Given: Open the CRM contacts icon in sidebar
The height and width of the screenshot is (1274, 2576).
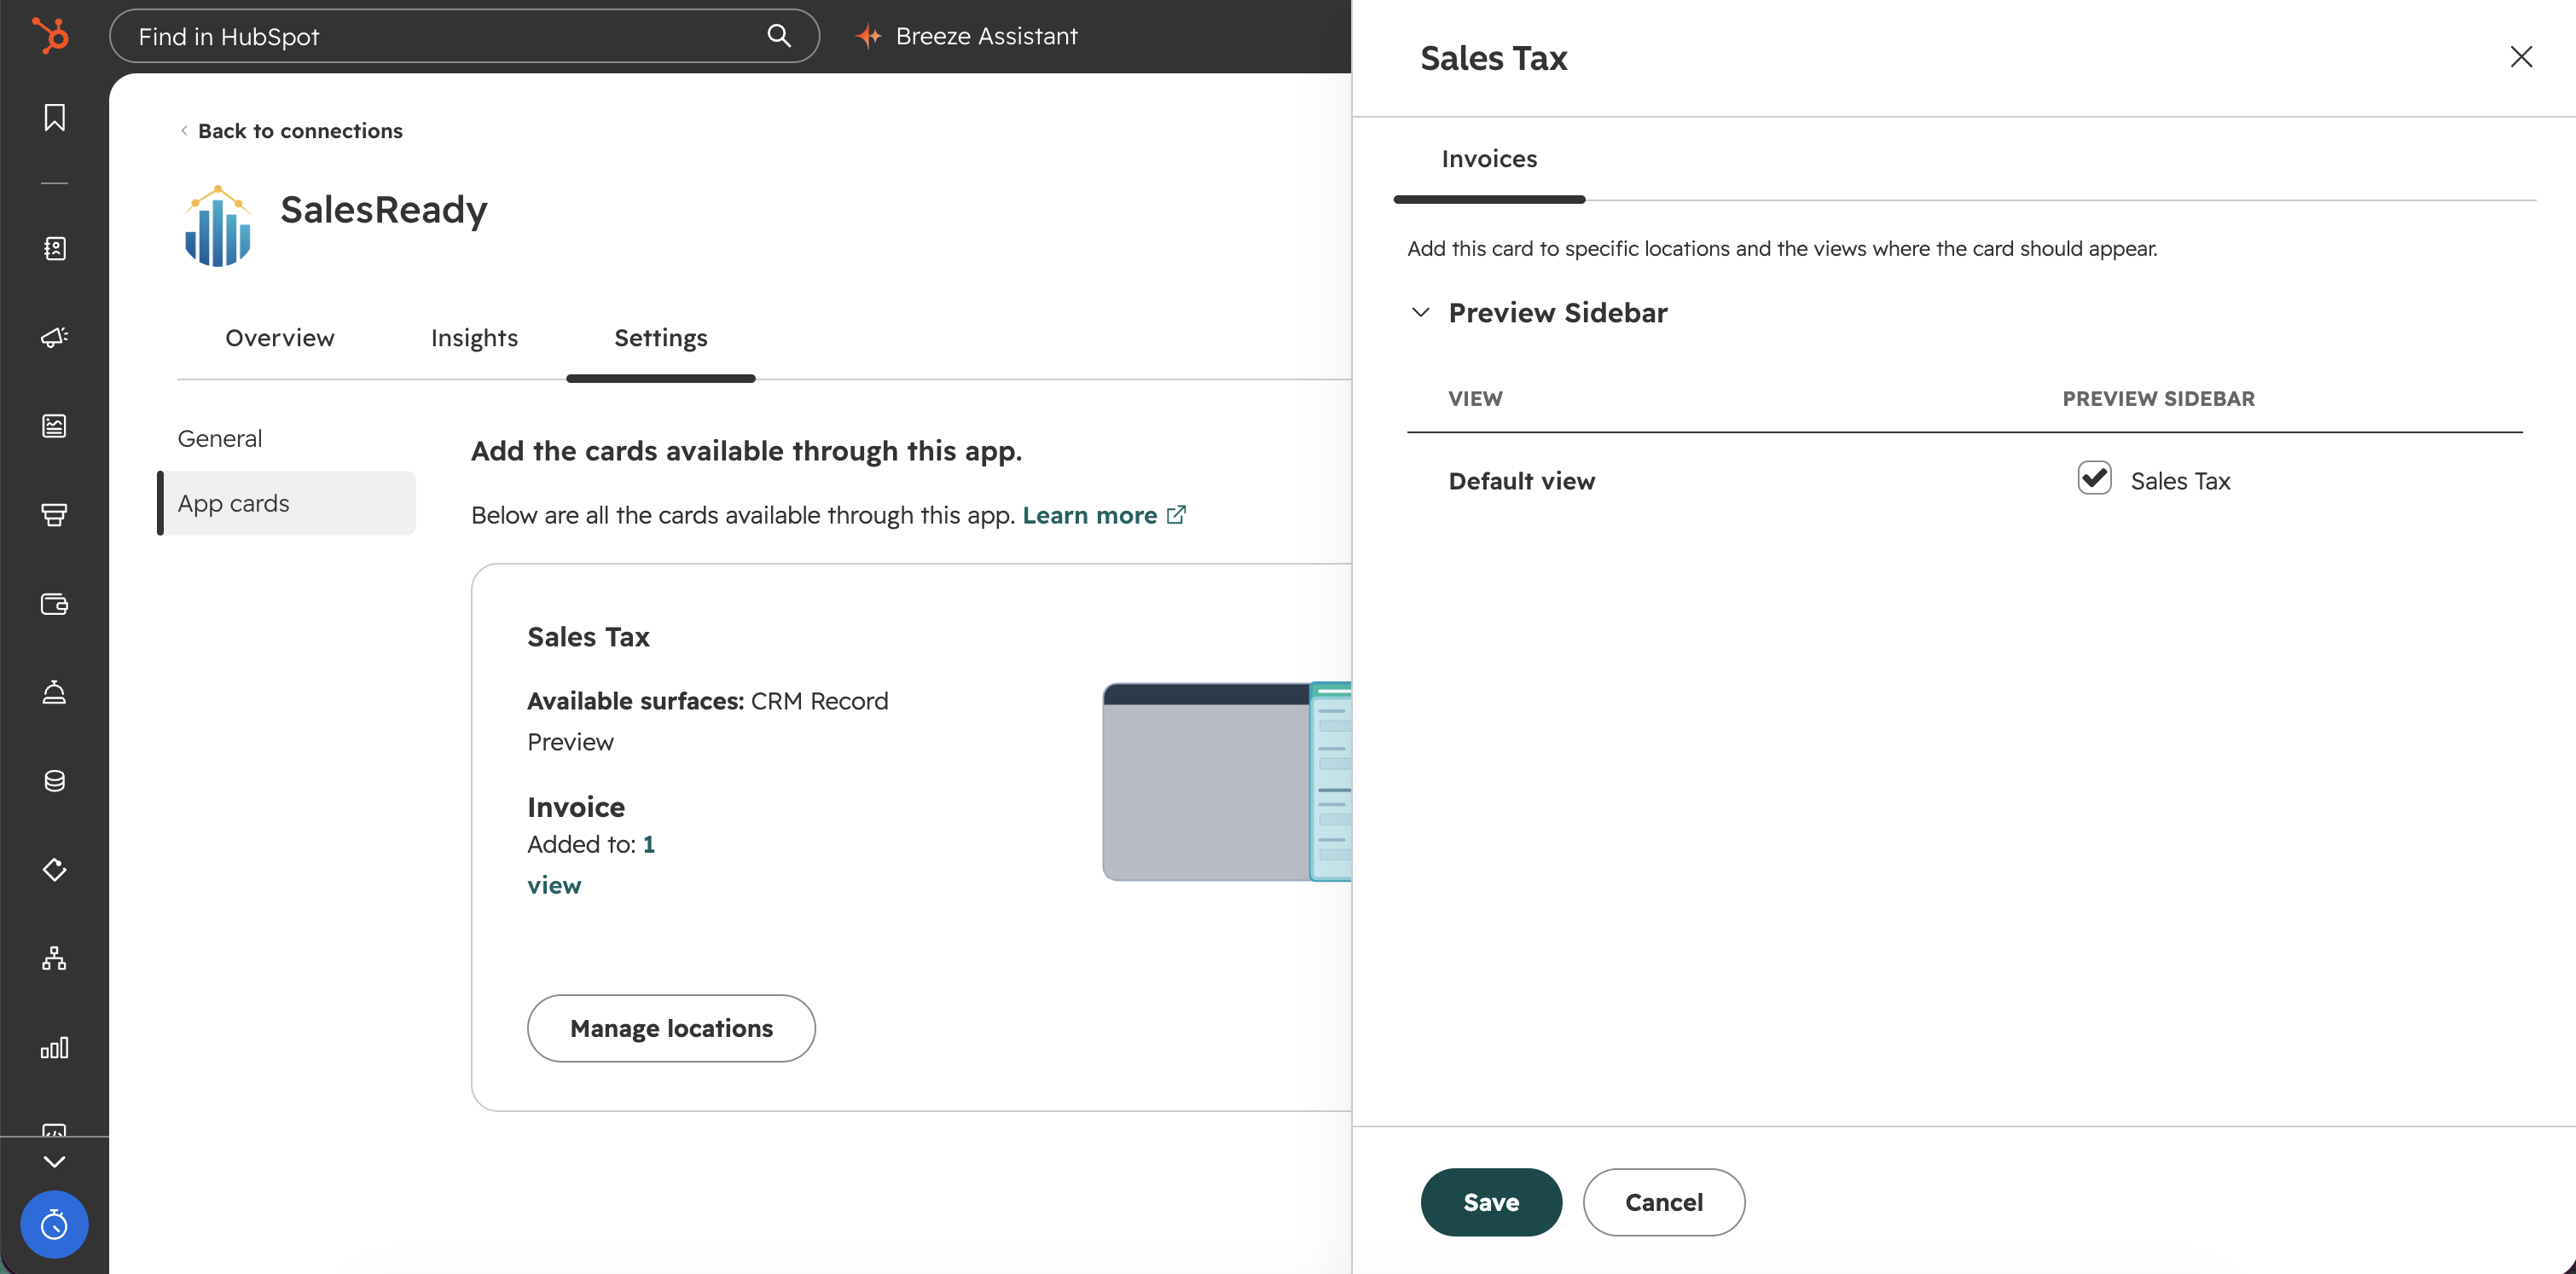Looking at the screenshot, I should click(x=54, y=248).
